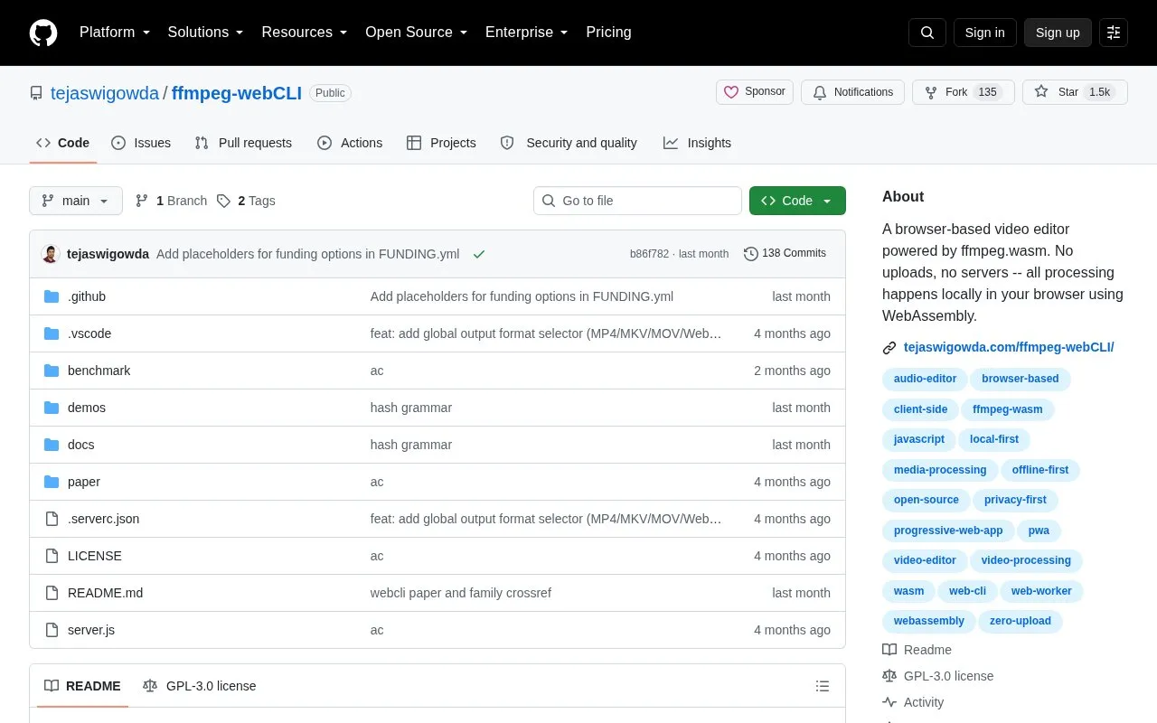Expand the Enterprise menu
This screenshot has width=1157, height=723.
pos(527,33)
